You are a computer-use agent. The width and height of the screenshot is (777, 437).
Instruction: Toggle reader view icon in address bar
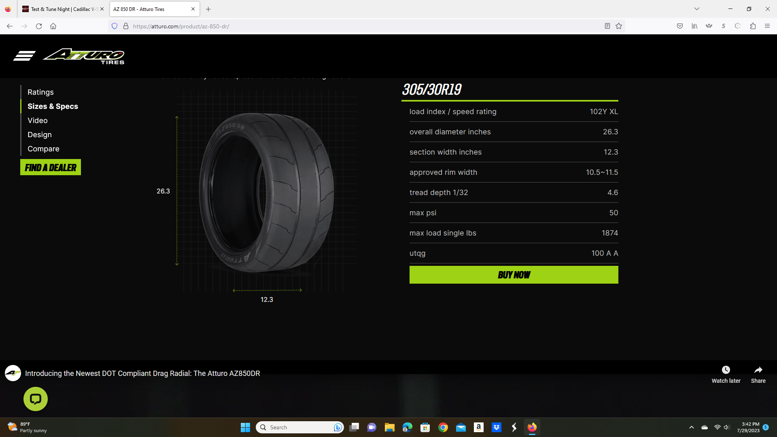(607, 26)
